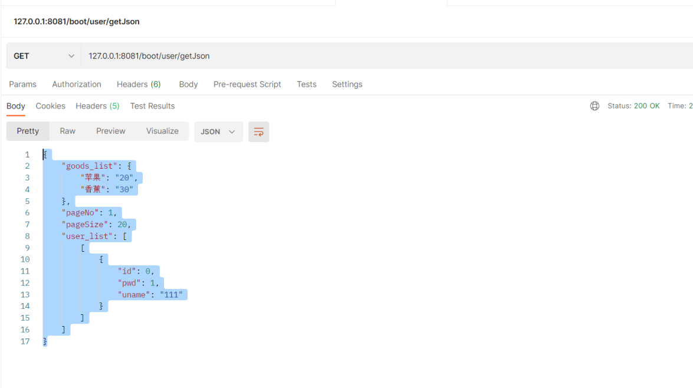Switch to the Authorization tab
This screenshot has height=388, width=693.
(77, 84)
